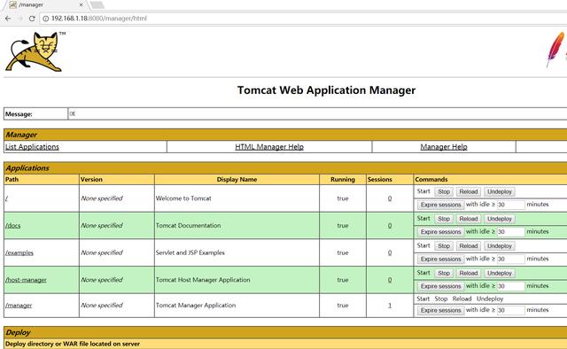Open the /docs application path link
The image size is (567, 349).
tap(13, 226)
